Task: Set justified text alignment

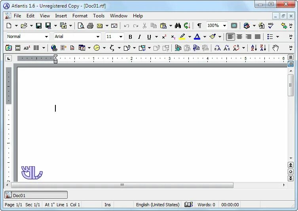Action: tap(258, 37)
